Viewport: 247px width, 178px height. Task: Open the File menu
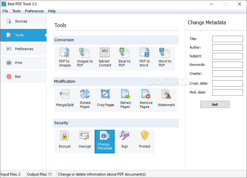coord(5,11)
